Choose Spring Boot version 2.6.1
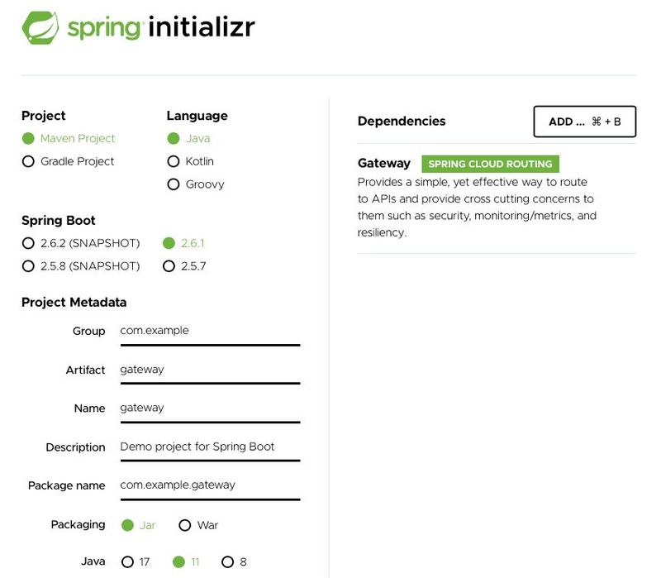Image resolution: width=661 pixels, height=578 pixels. (169, 244)
